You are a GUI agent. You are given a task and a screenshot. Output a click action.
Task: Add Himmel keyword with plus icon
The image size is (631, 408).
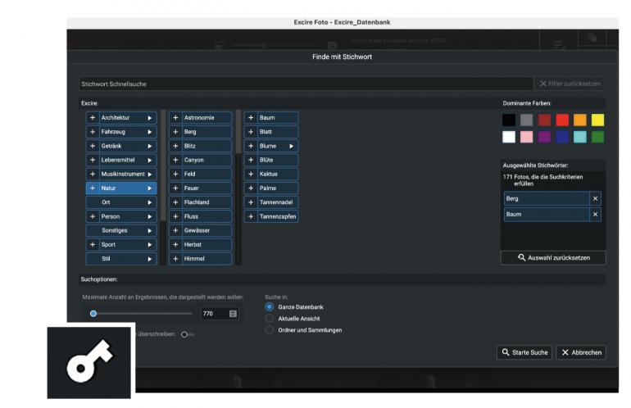pos(175,259)
